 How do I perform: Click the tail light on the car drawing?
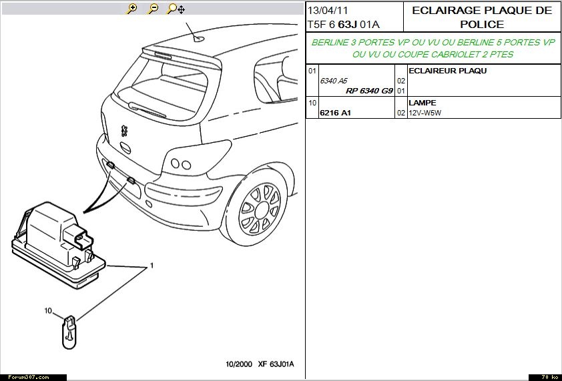click(180, 163)
